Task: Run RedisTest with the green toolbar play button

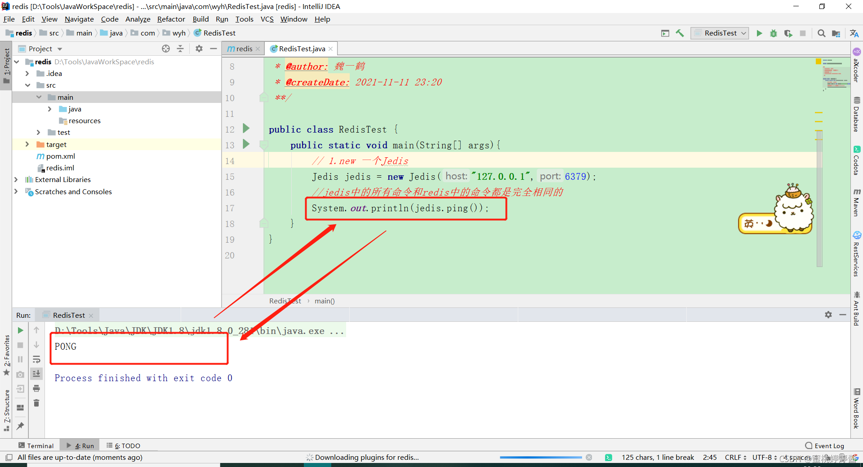Action: coord(759,33)
